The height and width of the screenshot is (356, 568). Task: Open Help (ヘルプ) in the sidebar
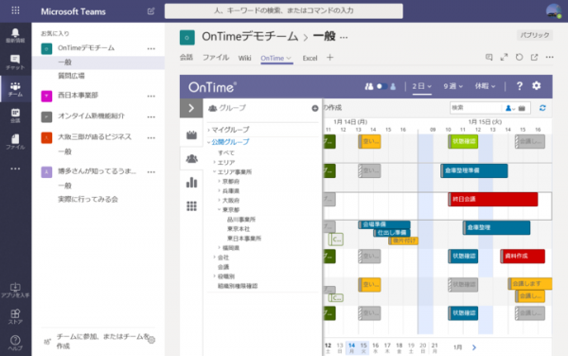tap(15, 343)
